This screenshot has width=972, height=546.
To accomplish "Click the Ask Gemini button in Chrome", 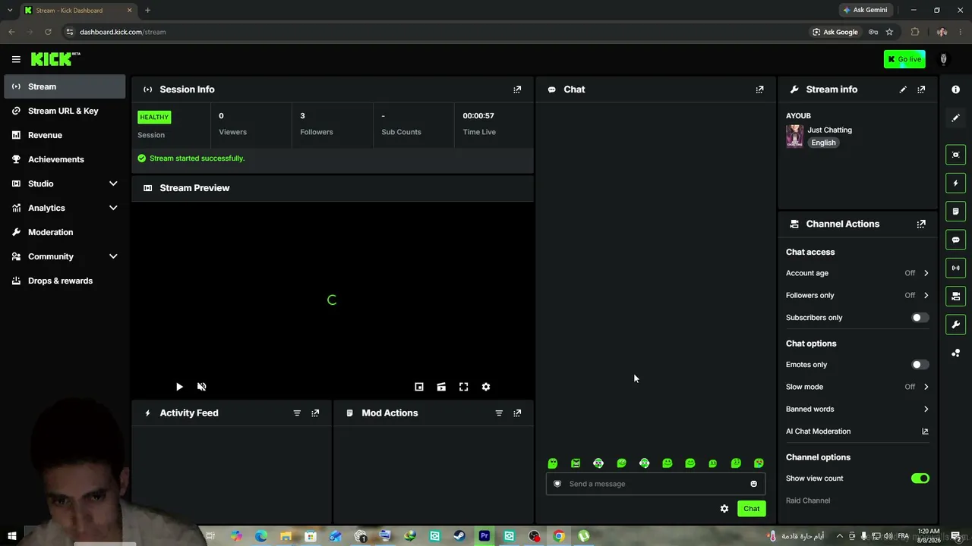I will (865, 10).
